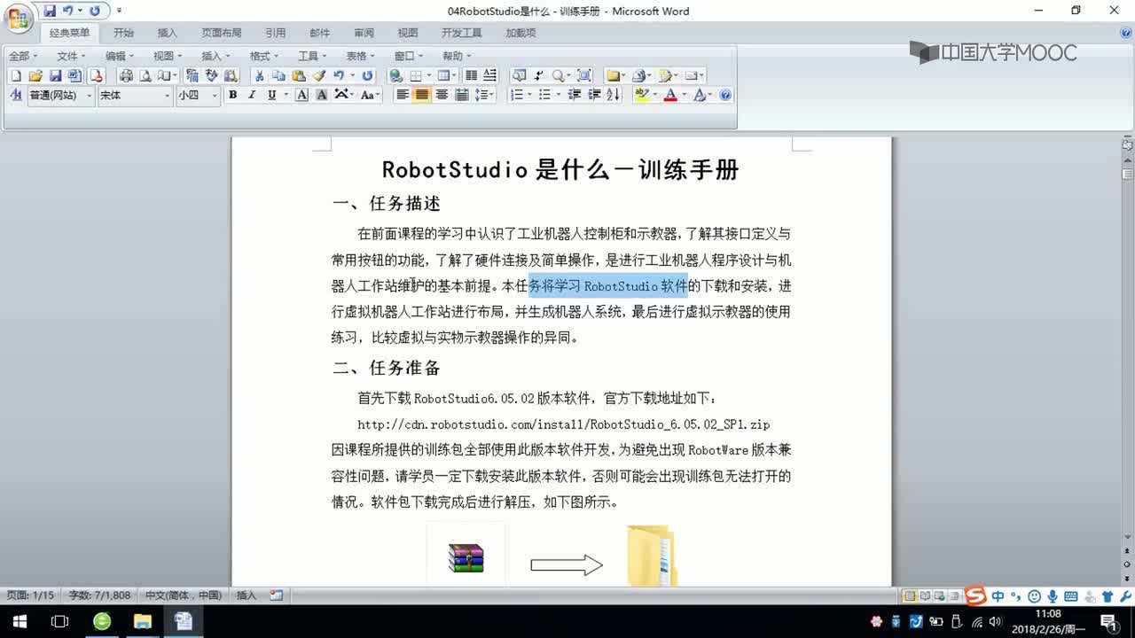Apply distributed justify alignment
1135x638 pixels.
461,95
